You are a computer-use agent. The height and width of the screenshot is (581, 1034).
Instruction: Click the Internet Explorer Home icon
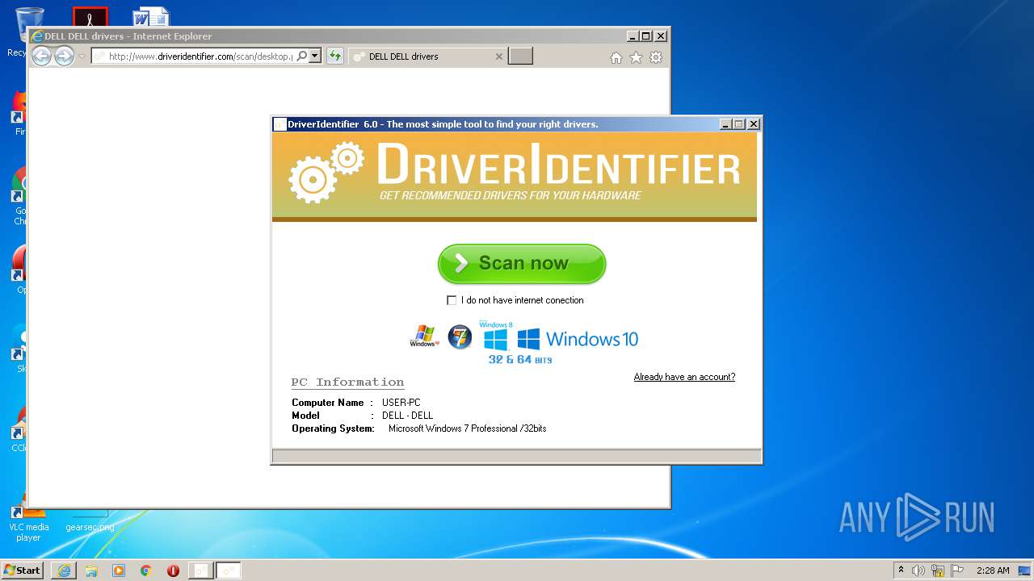(x=616, y=57)
